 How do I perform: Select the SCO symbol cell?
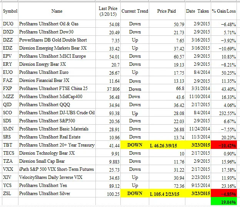(x=10, y=113)
